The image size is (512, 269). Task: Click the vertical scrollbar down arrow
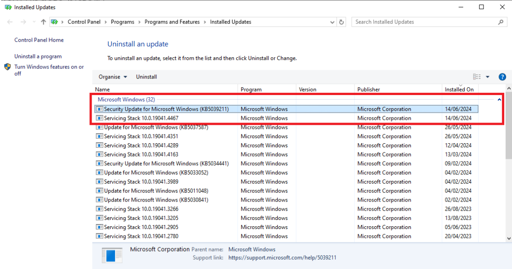(509, 238)
